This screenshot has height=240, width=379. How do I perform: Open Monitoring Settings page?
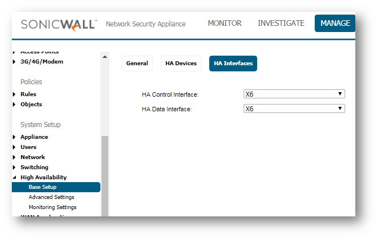click(52, 207)
